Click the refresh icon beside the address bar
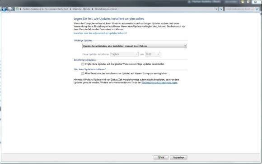Image resolution: width=262 pixels, height=164 pixels. 221,9
